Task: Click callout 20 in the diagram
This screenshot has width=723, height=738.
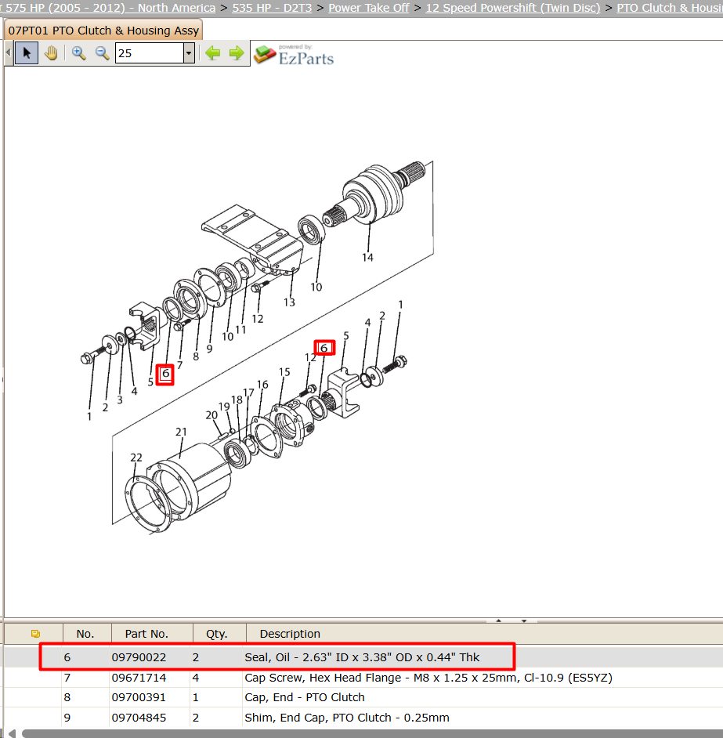Action: pyautogui.click(x=211, y=415)
